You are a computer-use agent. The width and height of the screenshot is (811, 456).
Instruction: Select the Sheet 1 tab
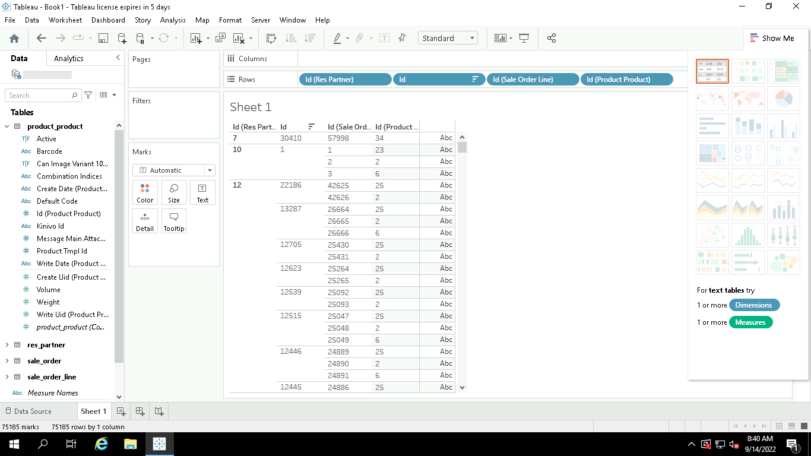94,411
